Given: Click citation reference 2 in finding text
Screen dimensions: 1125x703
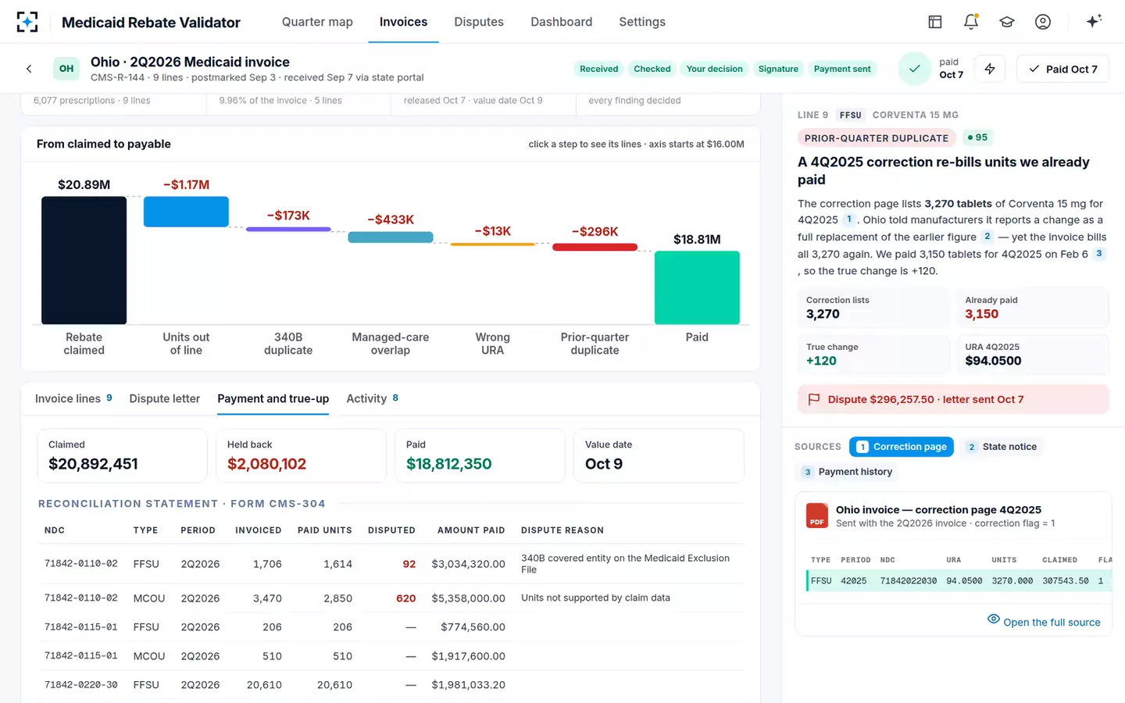Looking at the screenshot, I should tap(987, 236).
